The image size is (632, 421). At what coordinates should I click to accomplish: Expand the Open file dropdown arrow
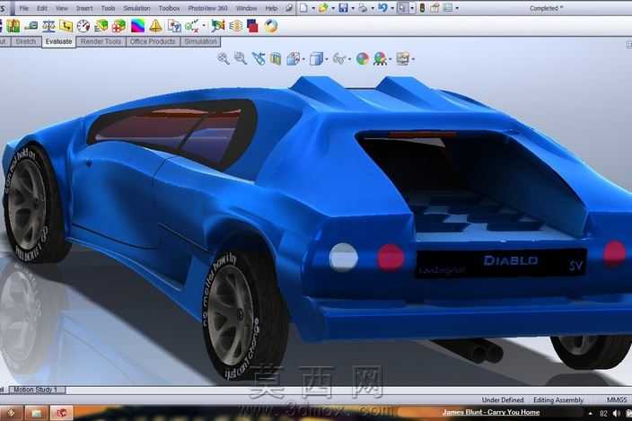(333, 8)
